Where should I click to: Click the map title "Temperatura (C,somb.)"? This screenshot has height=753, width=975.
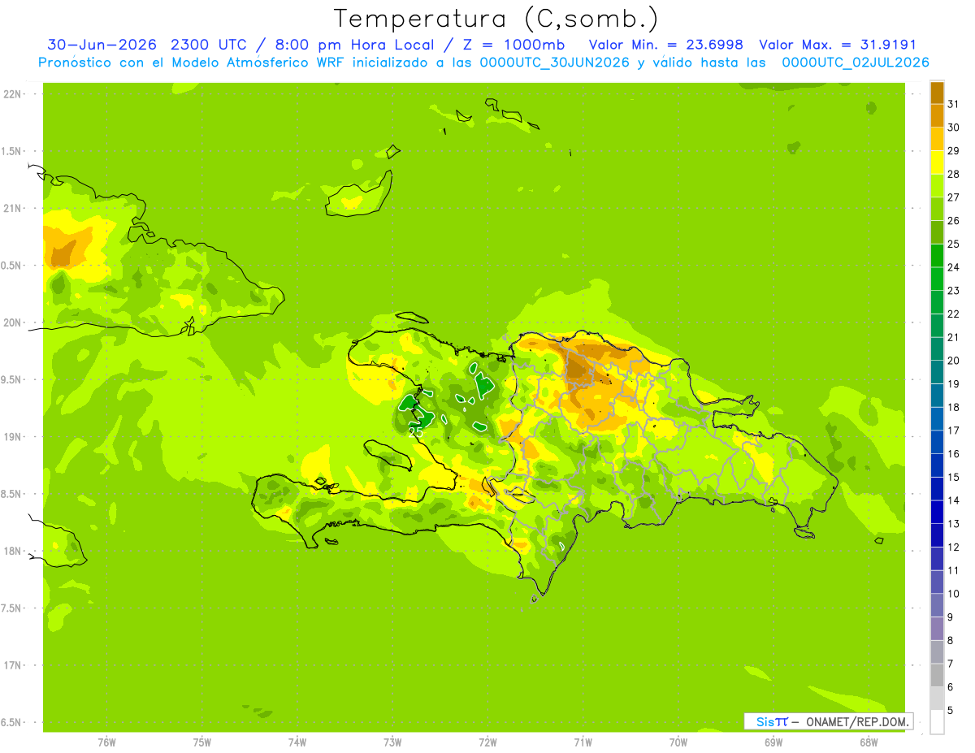[x=496, y=19]
